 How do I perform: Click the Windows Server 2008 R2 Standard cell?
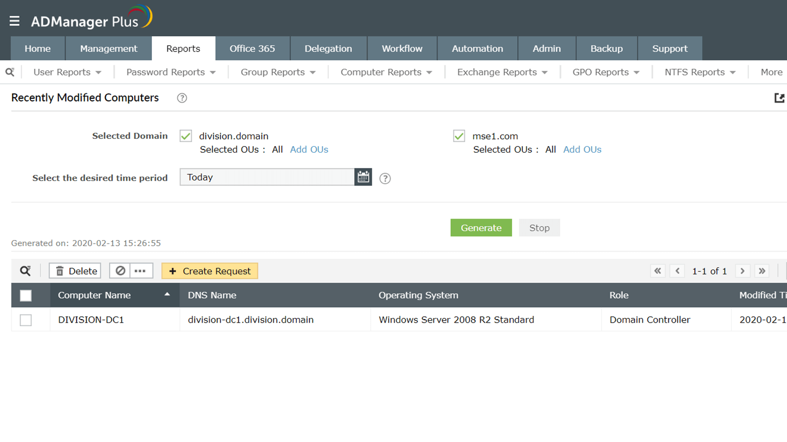pyautogui.click(x=456, y=320)
